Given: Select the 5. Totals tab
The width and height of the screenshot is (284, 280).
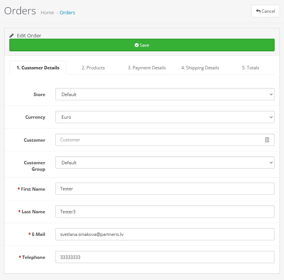Looking at the screenshot, I should click(x=250, y=68).
